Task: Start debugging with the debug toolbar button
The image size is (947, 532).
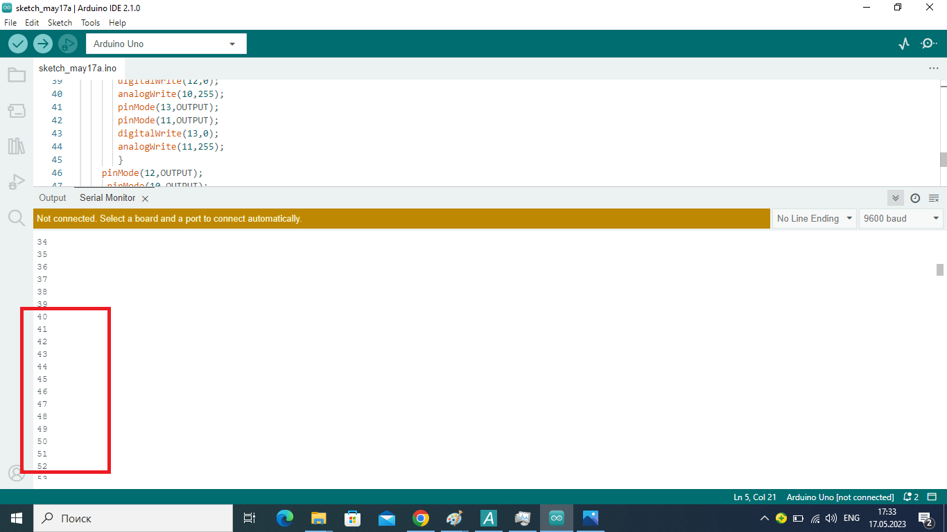Action: click(x=68, y=44)
